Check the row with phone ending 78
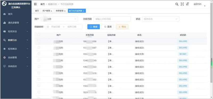Image resolution: width=213 pixels, height=99 pixels. (x=39, y=92)
